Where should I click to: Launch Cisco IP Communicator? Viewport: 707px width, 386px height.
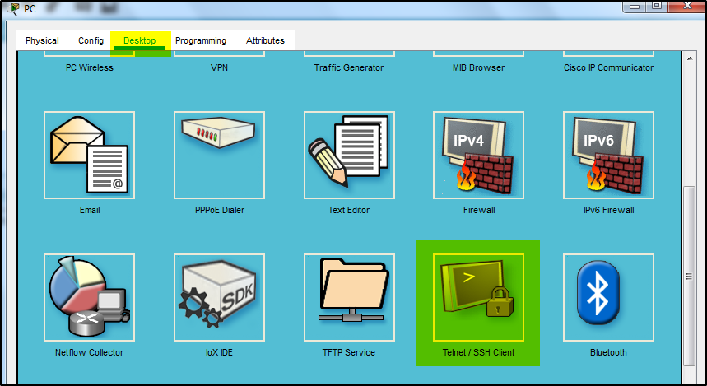click(608, 67)
